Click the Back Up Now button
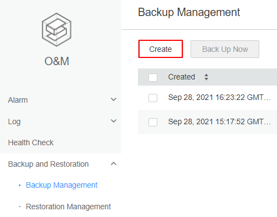The width and height of the screenshot is (277, 217). (x=225, y=49)
